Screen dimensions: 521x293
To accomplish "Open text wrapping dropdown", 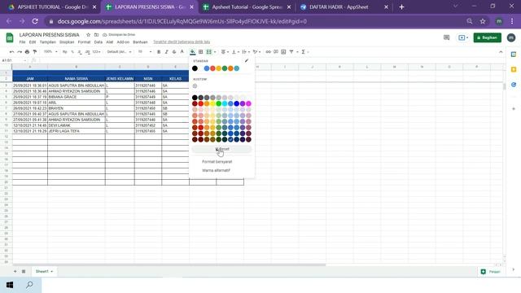I will coord(245,52).
